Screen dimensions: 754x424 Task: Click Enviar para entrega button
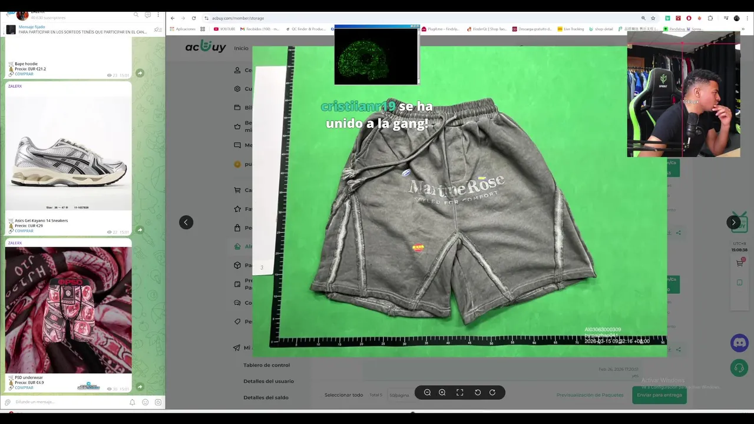click(659, 395)
